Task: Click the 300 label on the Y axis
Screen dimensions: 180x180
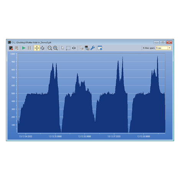Action: pos(13,109)
